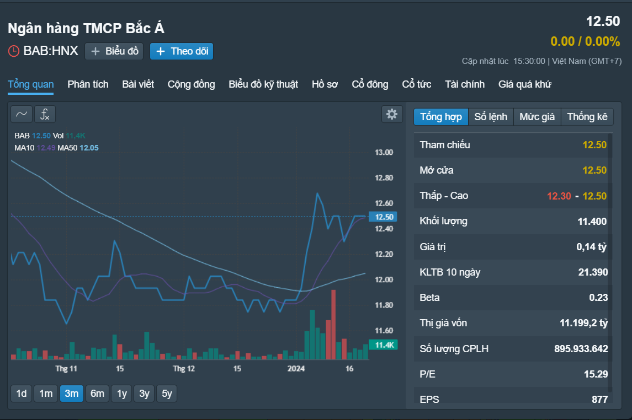Viewport: 632px width, 420px height.
Task: Select the 1m chart range
Action: [46, 394]
